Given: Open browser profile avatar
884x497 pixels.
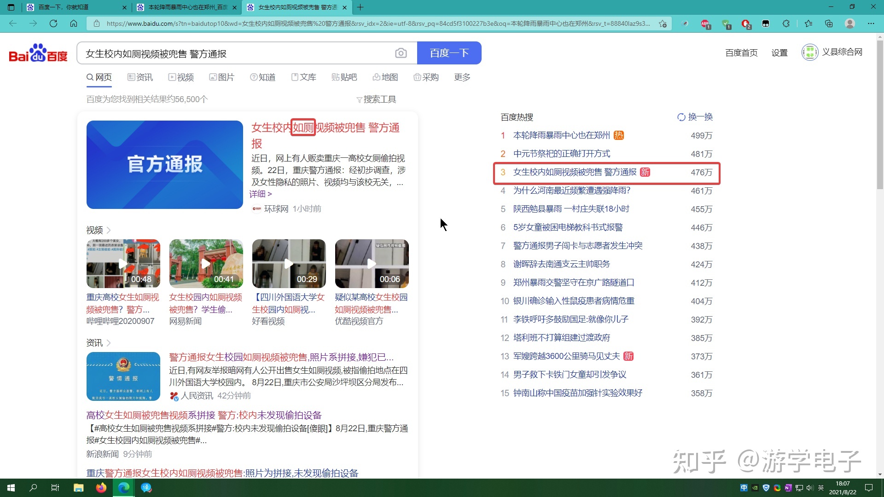Looking at the screenshot, I should click(x=850, y=23).
